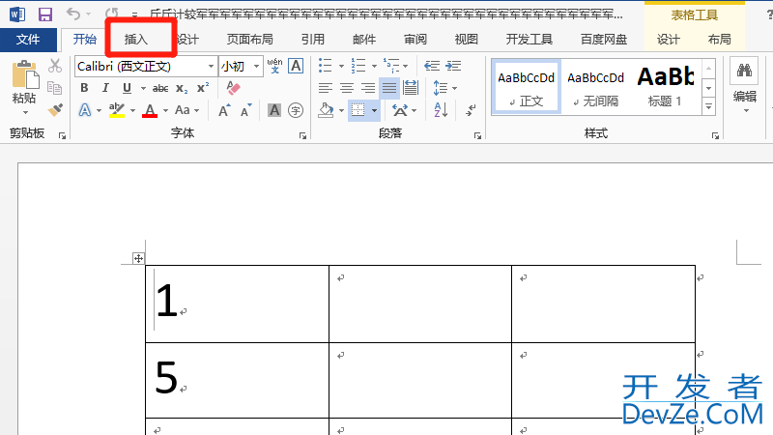Click the Cut scissors icon
The height and width of the screenshot is (435, 773).
pos(55,66)
